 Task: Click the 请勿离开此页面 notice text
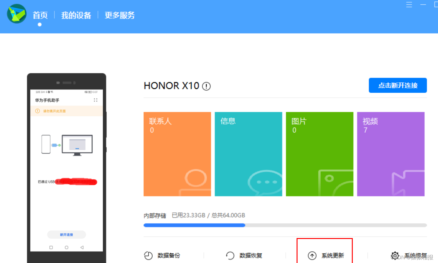tap(54, 111)
